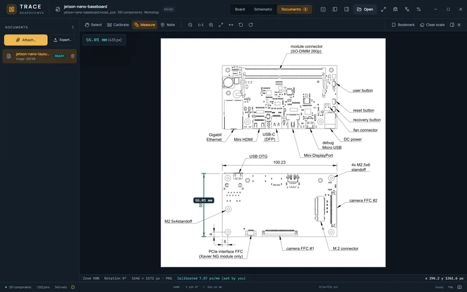This screenshot has width=467, height=292.
Task: Click the Zoom 50% status entry
Action: pos(91,279)
